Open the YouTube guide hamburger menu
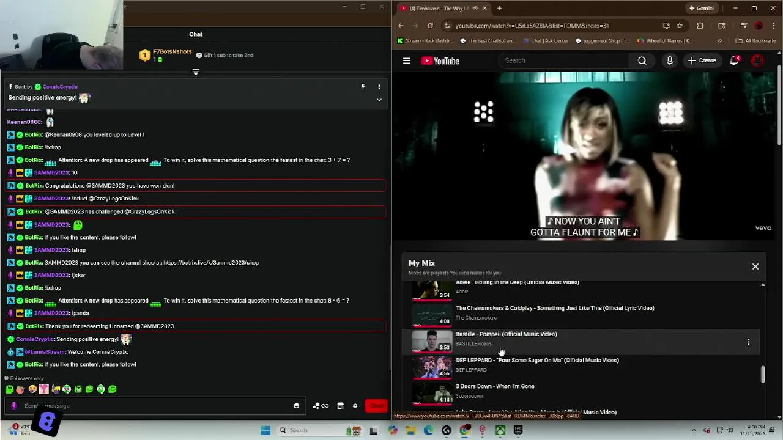The height and width of the screenshot is (440, 783). [x=406, y=61]
